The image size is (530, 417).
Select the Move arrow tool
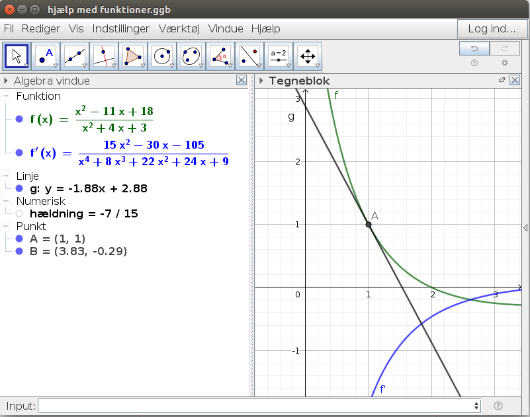point(17,56)
